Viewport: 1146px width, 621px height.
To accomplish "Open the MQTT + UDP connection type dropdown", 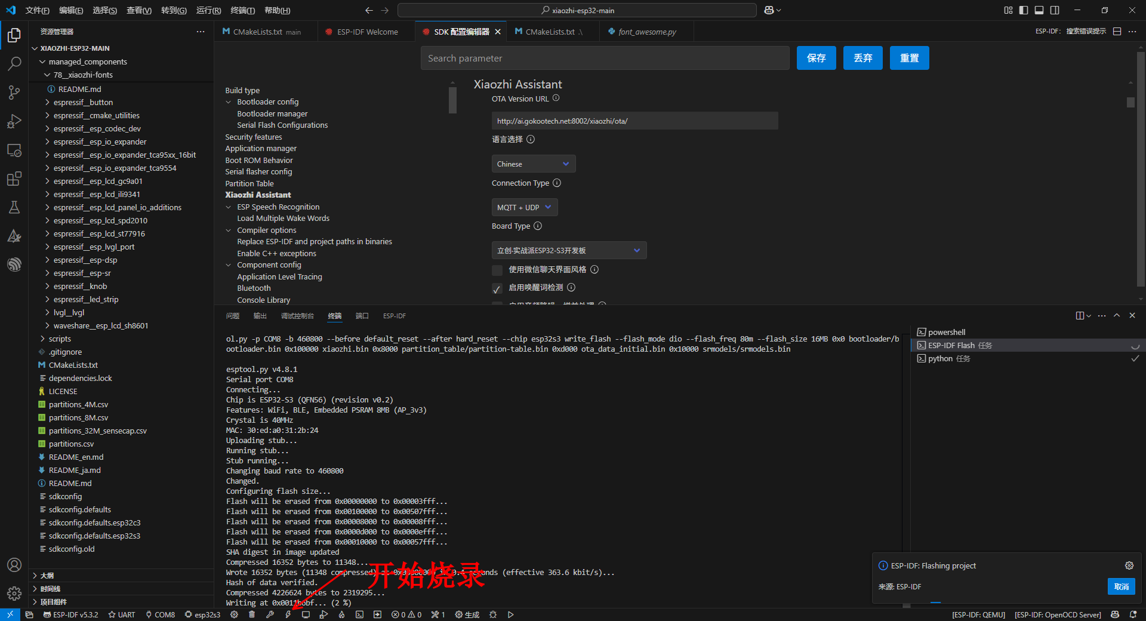I will (525, 207).
